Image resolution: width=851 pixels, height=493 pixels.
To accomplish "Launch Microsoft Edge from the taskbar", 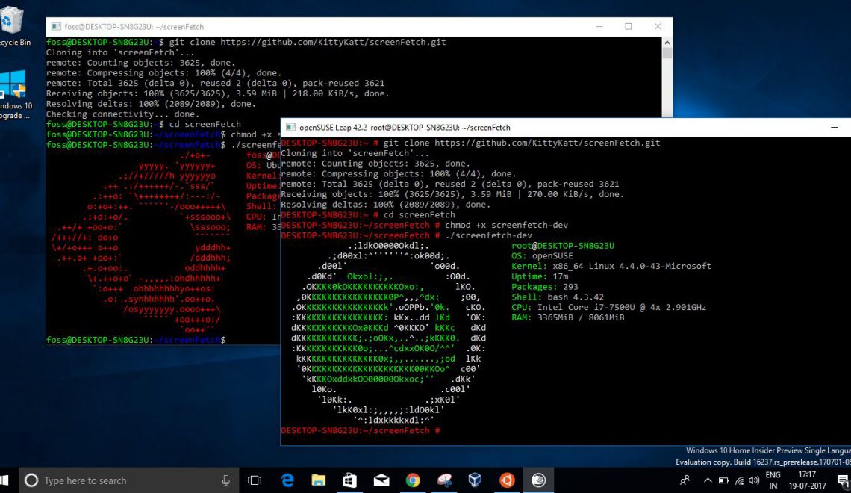I will 287,480.
